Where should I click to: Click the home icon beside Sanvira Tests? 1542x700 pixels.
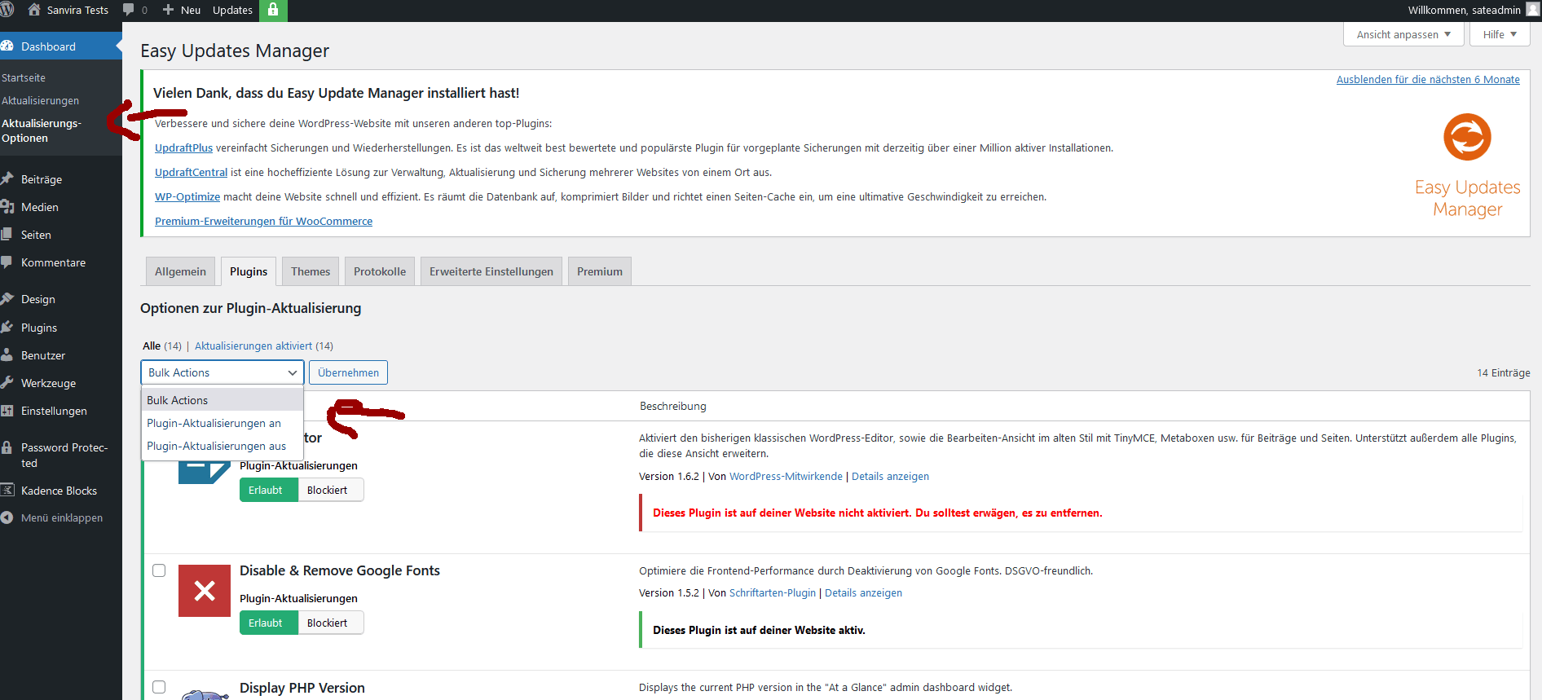(x=34, y=10)
